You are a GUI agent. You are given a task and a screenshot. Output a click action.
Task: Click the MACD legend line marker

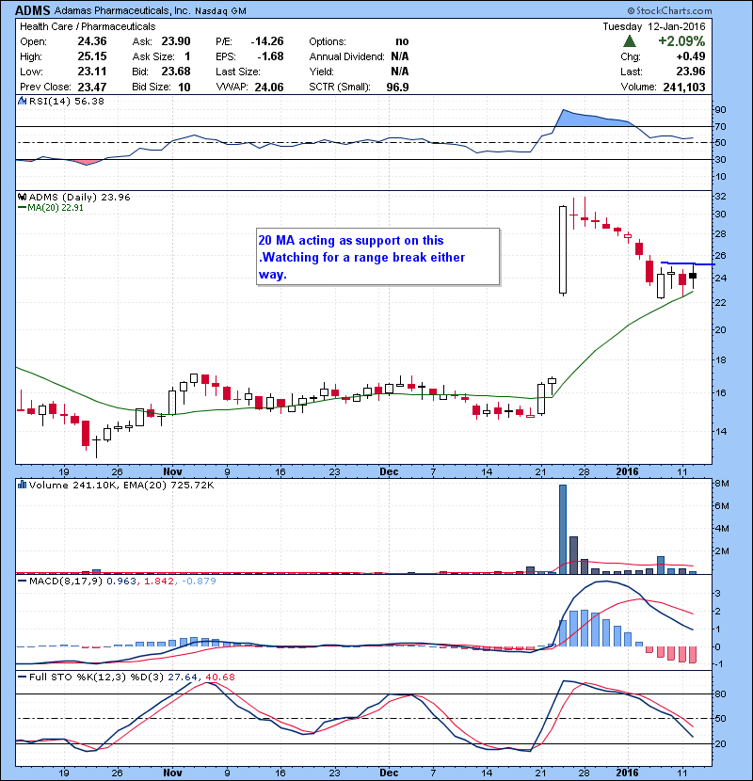pos(22,581)
